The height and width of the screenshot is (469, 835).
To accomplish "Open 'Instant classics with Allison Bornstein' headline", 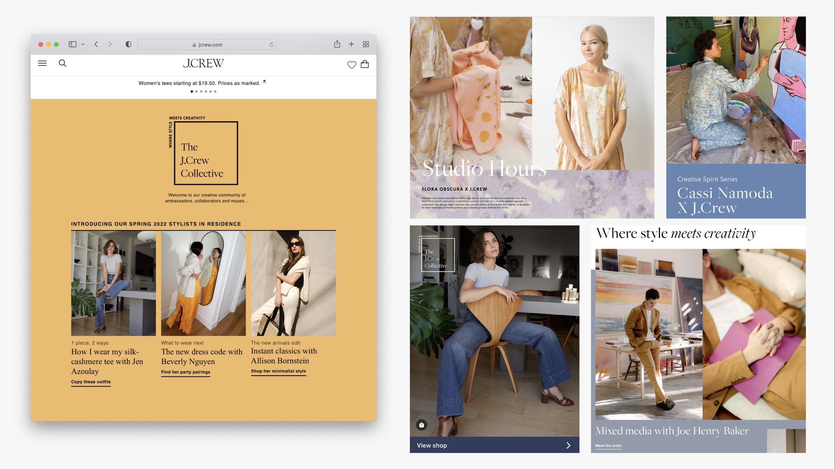I will tap(284, 356).
